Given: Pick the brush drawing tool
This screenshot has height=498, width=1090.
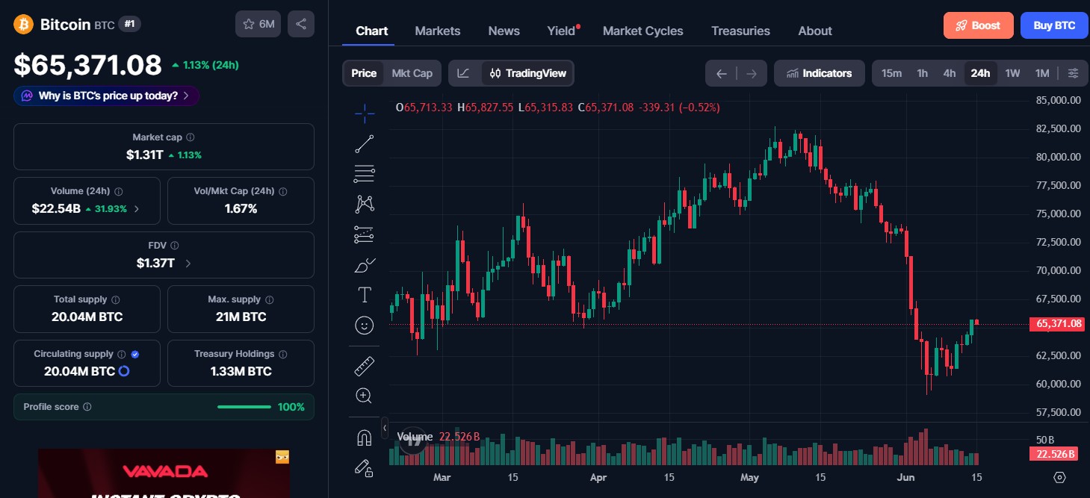Looking at the screenshot, I should pyautogui.click(x=365, y=265).
